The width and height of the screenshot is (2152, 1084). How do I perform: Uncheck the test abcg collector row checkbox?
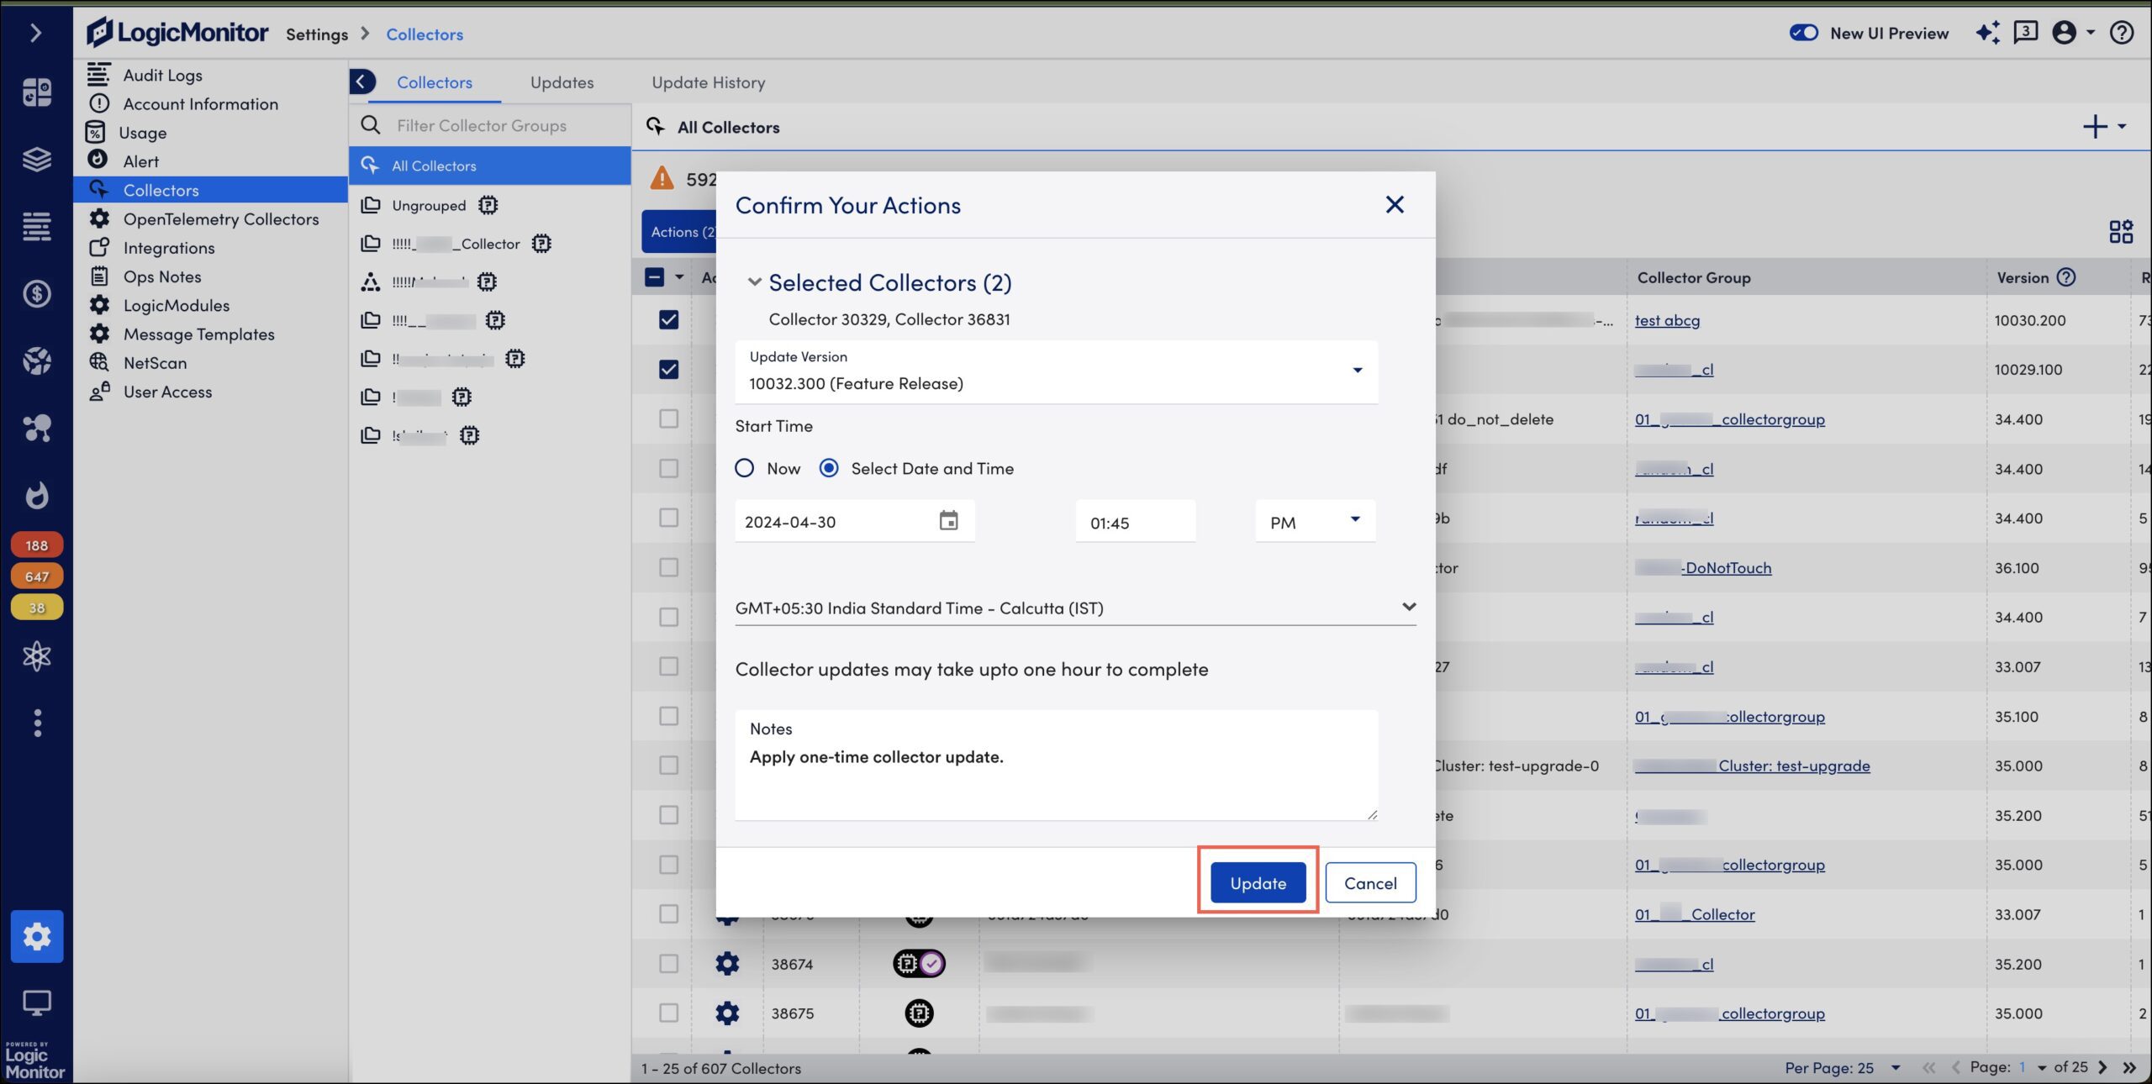pos(669,320)
